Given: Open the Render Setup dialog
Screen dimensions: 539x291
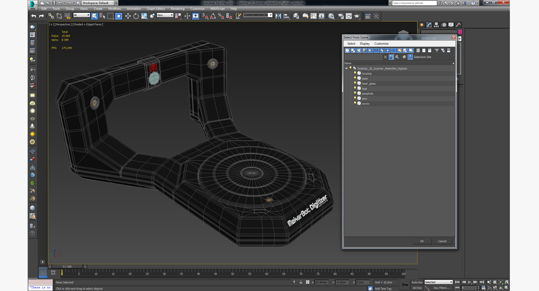Looking at the screenshot, I should 341,16.
